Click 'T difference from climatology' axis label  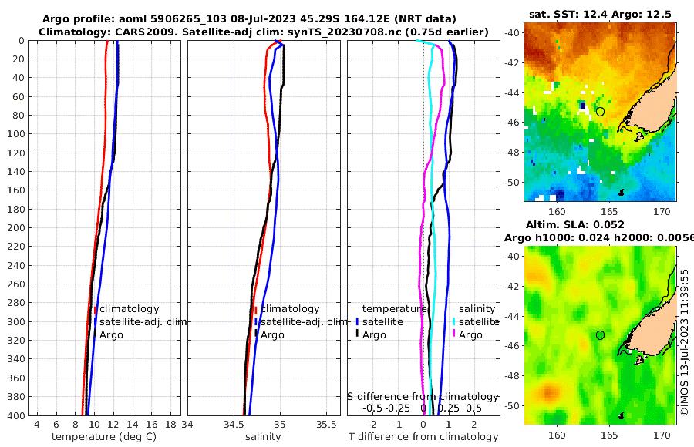423,437
